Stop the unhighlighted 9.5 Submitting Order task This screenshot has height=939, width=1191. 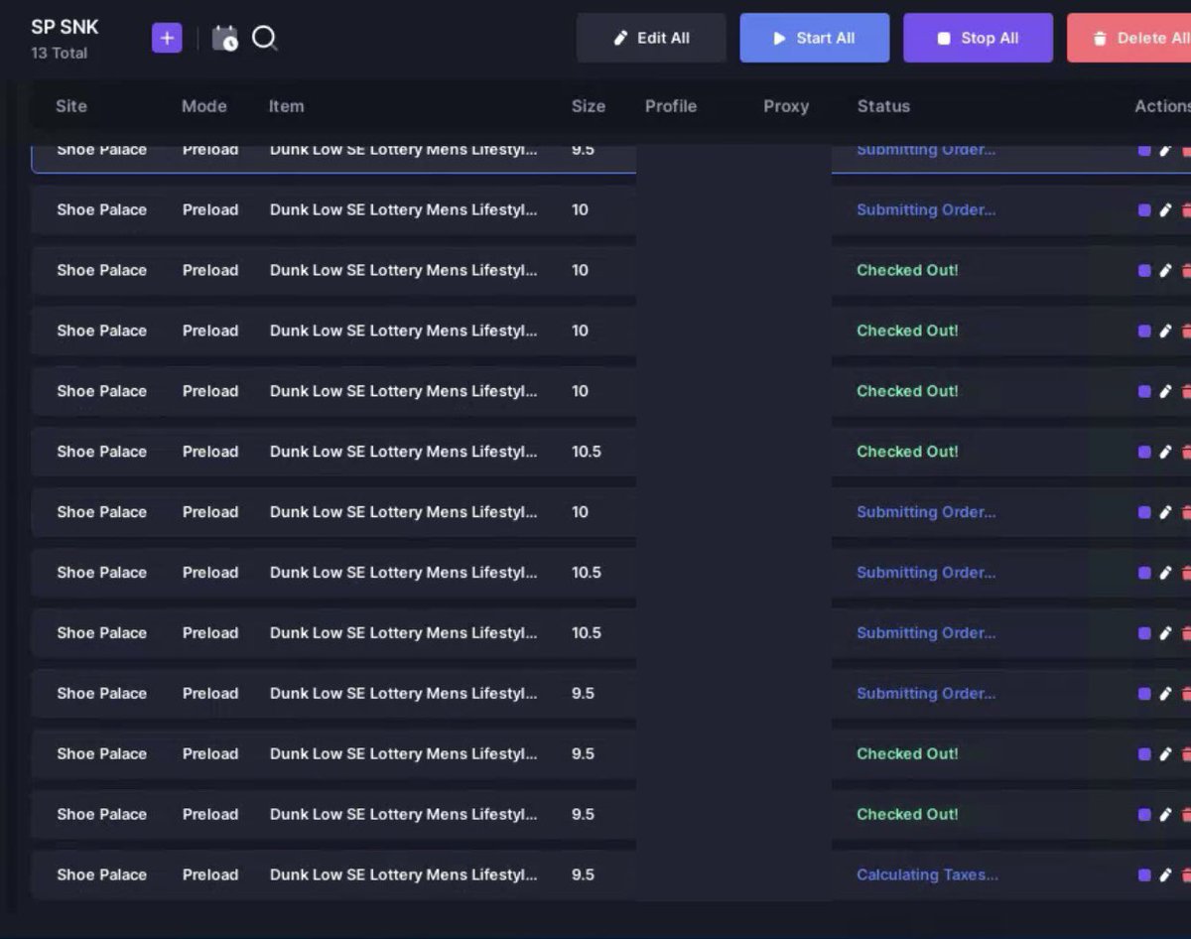pyautogui.click(x=1144, y=694)
